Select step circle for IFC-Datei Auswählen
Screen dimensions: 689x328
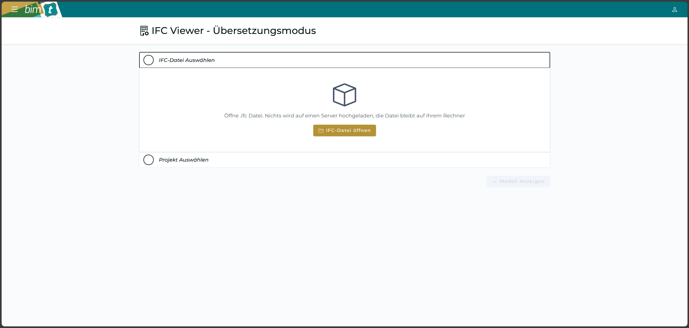(149, 60)
